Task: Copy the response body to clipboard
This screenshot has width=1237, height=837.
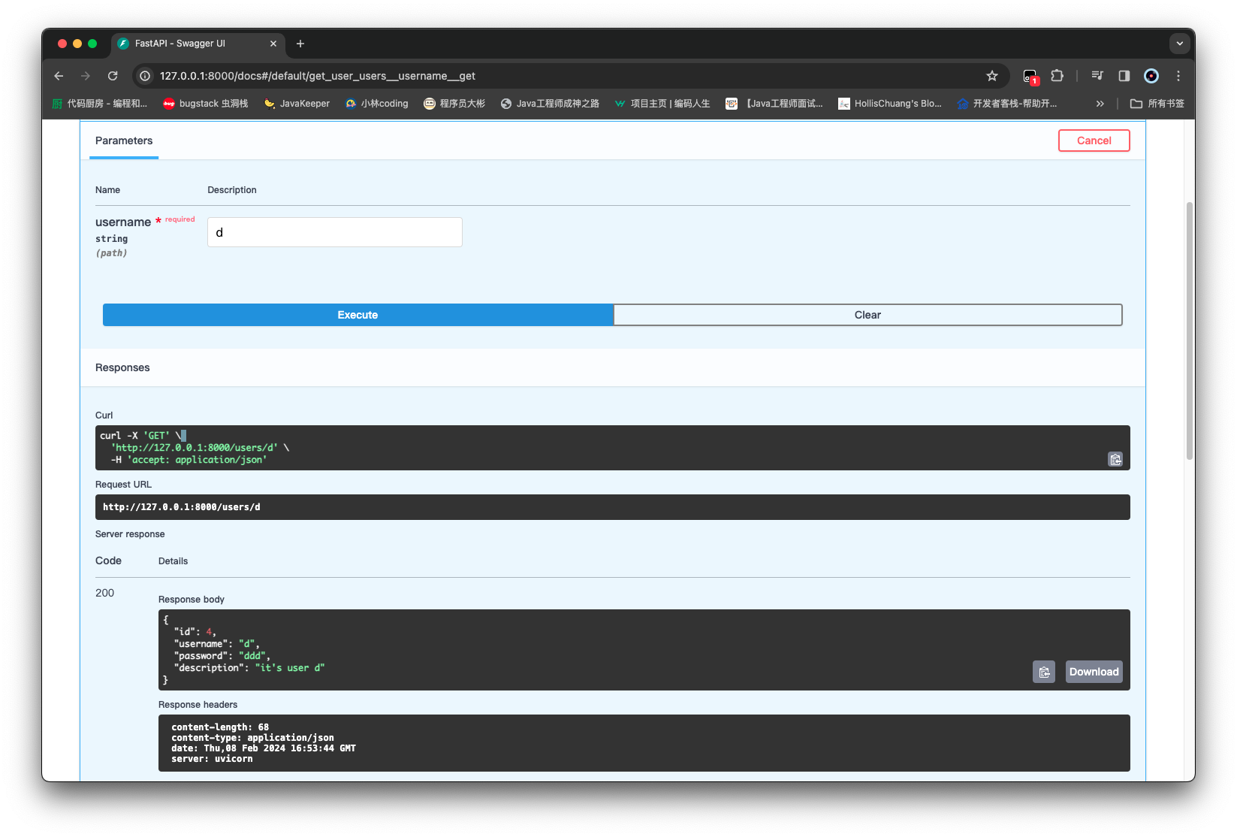Action: (x=1043, y=672)
